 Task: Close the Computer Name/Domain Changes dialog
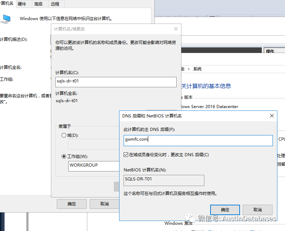[x=176, y=29]
